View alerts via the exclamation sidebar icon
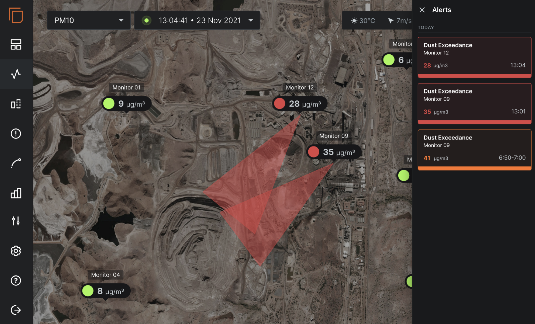The width and height of the screenshot is (535, 324). coord(16,134)
